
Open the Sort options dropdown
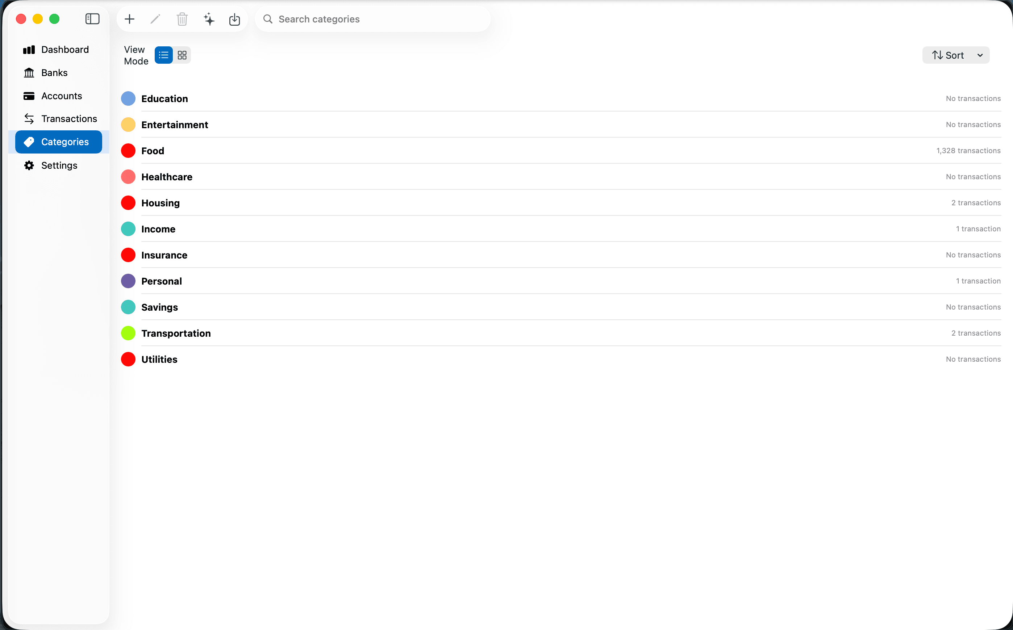tap(955, 55)
